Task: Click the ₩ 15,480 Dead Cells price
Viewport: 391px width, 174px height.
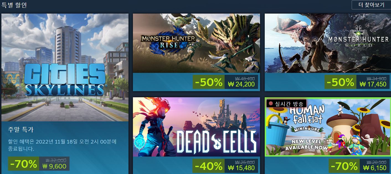Action: point(241,168)
